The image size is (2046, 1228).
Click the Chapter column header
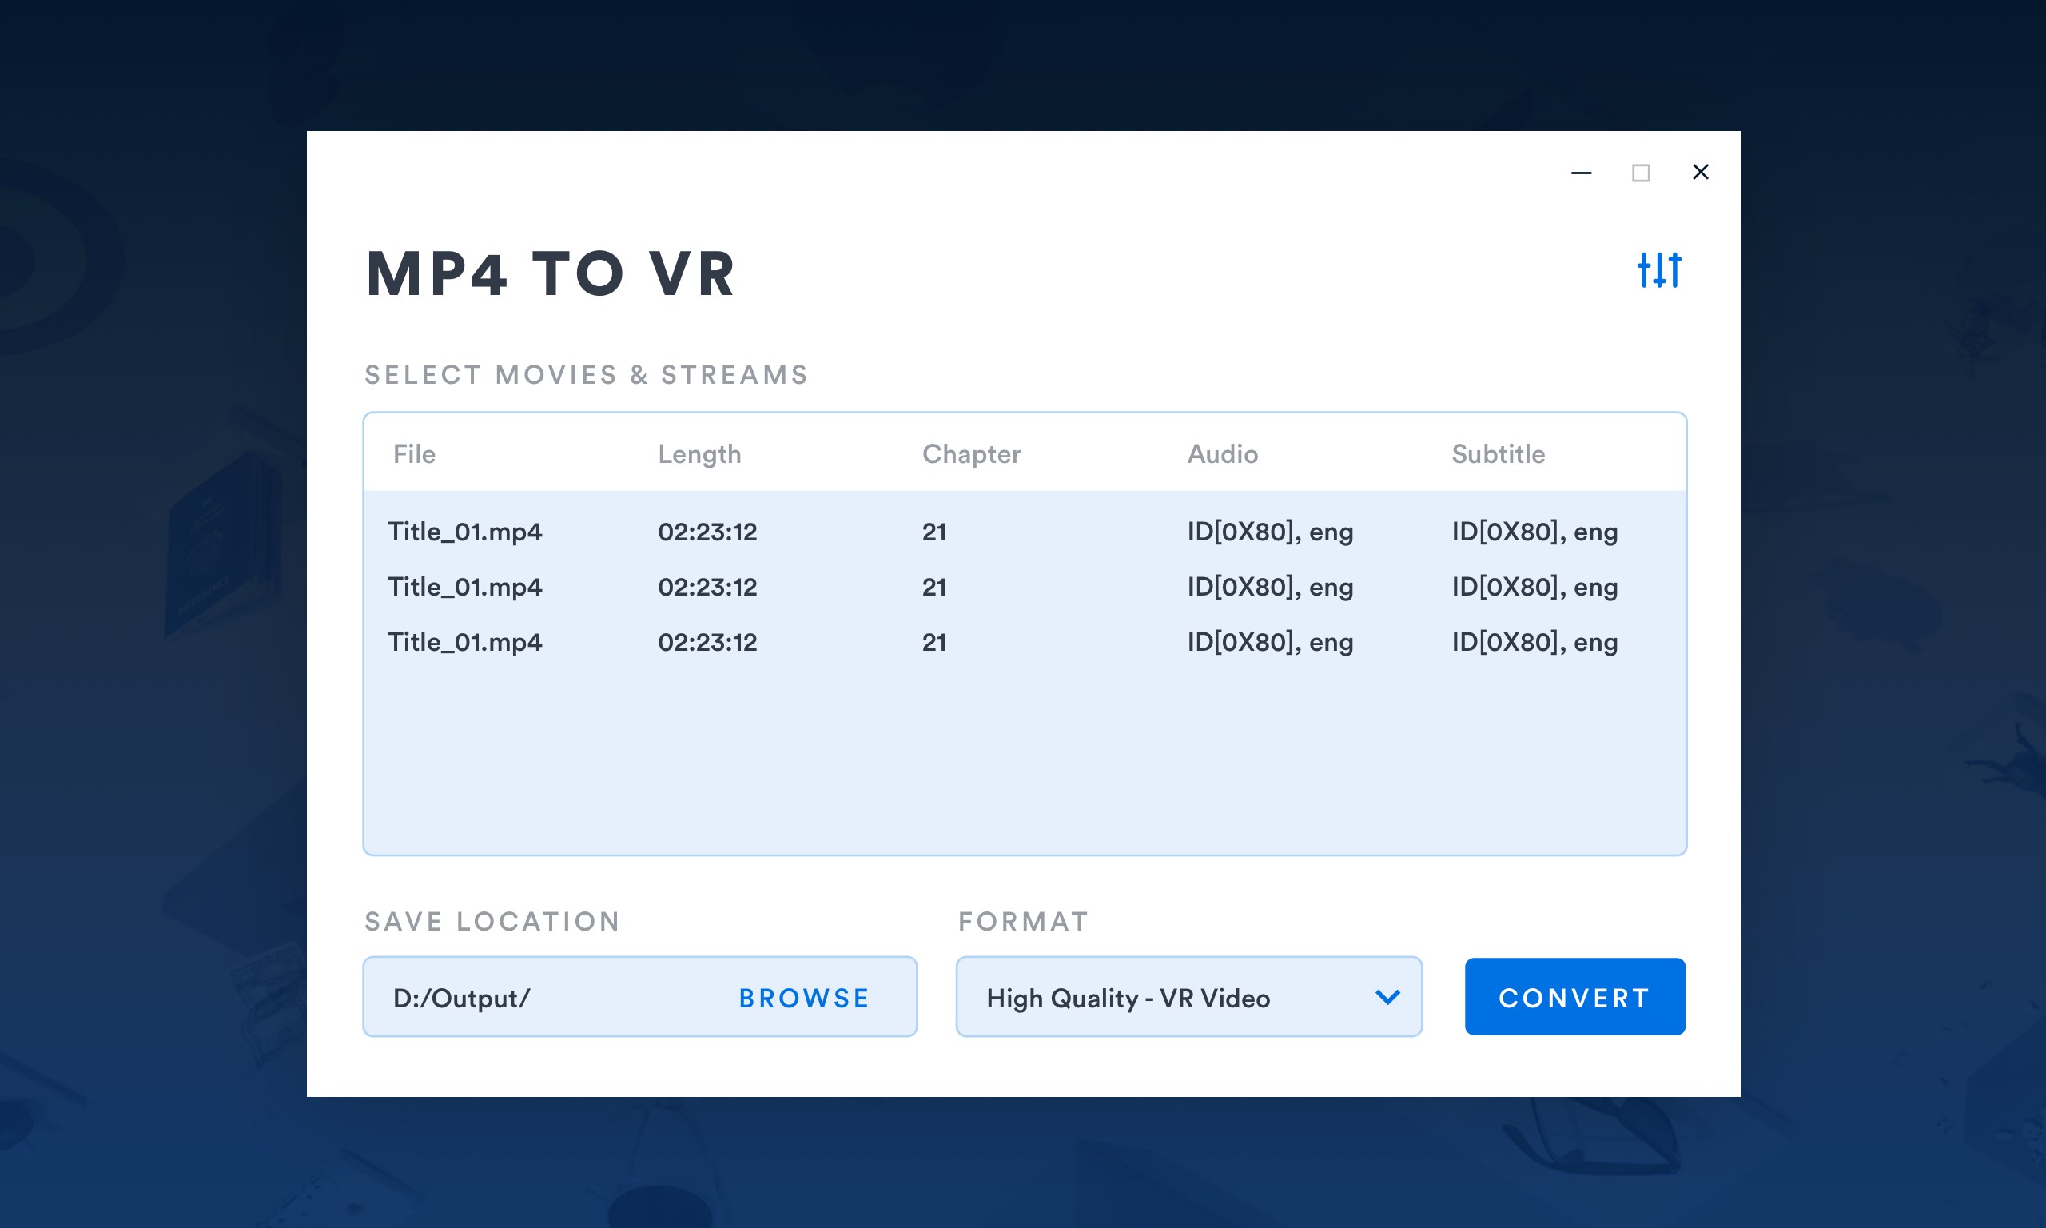click(971, 453)
